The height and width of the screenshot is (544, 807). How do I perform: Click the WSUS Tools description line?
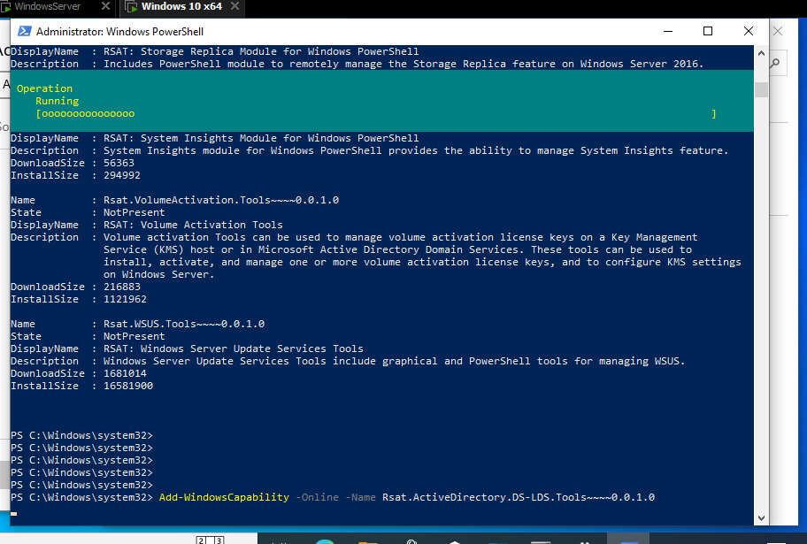pos(395,361)
